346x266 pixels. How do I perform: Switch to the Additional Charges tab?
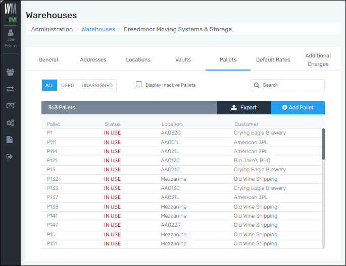tap(318, 60)
